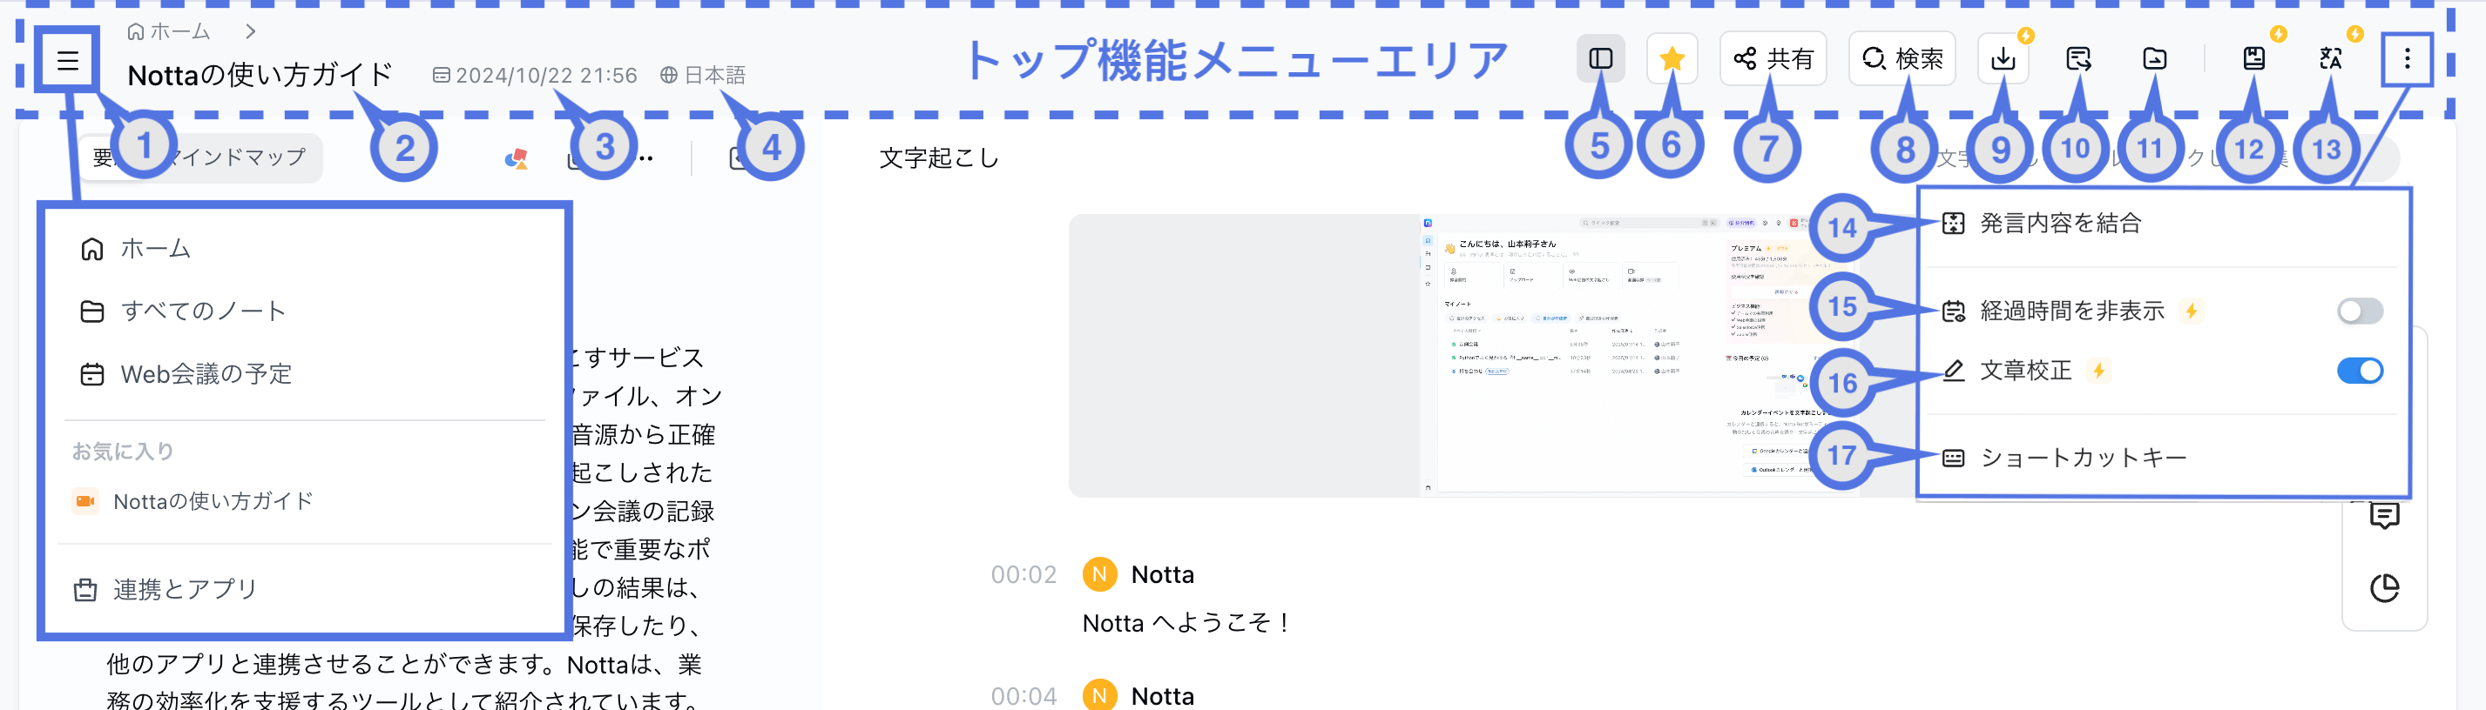Click the clock icon beside 経過時間を非表示

(x=1952, y=311)
